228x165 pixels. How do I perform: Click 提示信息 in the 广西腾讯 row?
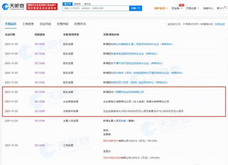tap(40, 92)
